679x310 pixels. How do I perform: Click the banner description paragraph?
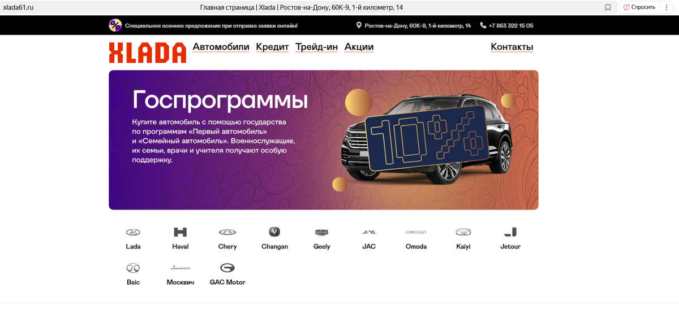pos(213,141)
